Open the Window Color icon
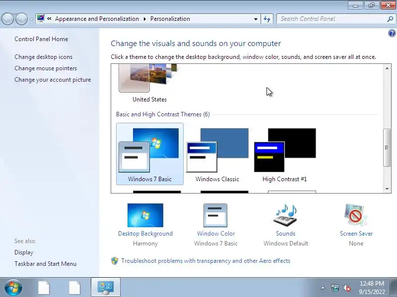397x297 pixels. coord(215,215)
